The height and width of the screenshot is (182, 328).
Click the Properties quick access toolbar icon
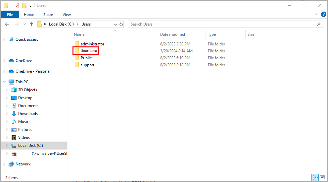17,6
